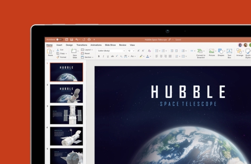Open the Section dropdown

87,57
